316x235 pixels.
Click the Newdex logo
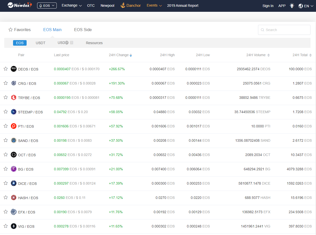coord(20,5)
